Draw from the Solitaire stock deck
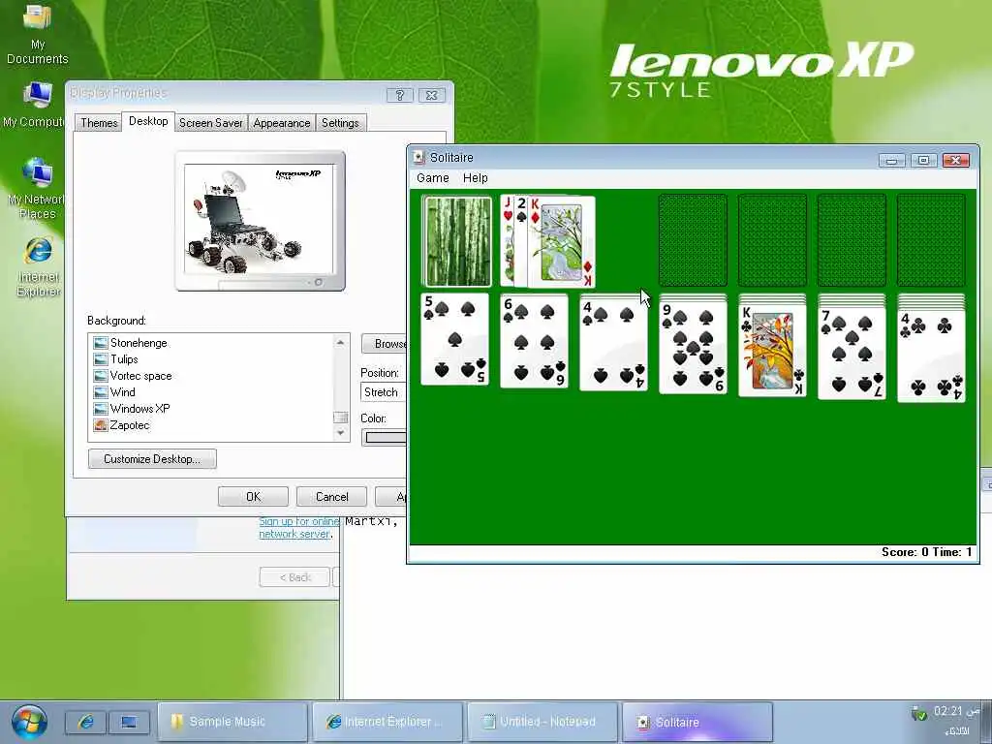The image size is (992, 744). pos(457,241)
